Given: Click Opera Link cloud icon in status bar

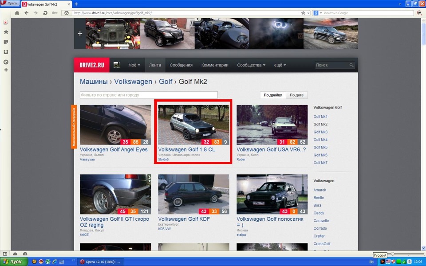Looking at the screenshot, I should point(15,254).
